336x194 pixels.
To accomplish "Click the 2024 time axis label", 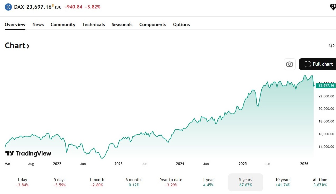I will pyautogui.click(x=180, y=164).
